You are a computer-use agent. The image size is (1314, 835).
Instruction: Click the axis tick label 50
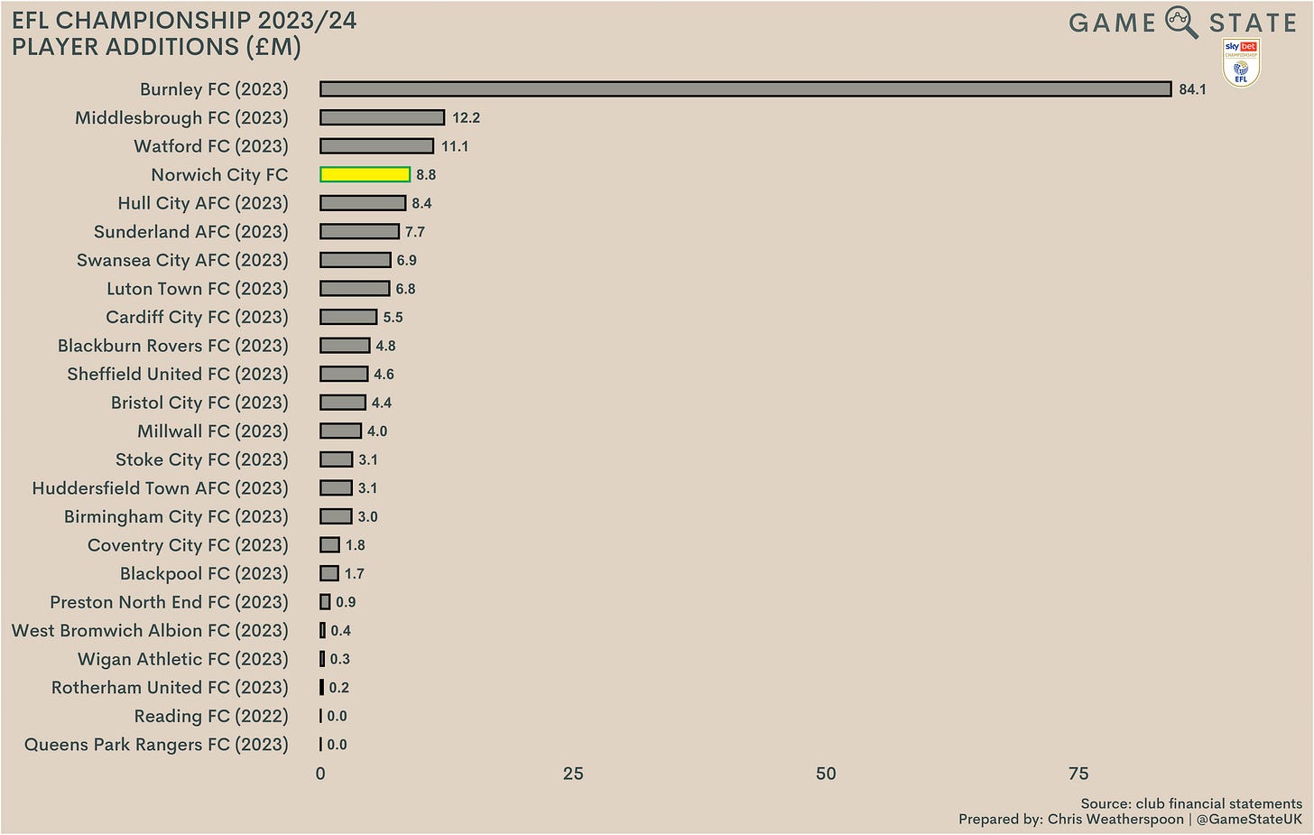pyautogui.click(x=826, y=774)
